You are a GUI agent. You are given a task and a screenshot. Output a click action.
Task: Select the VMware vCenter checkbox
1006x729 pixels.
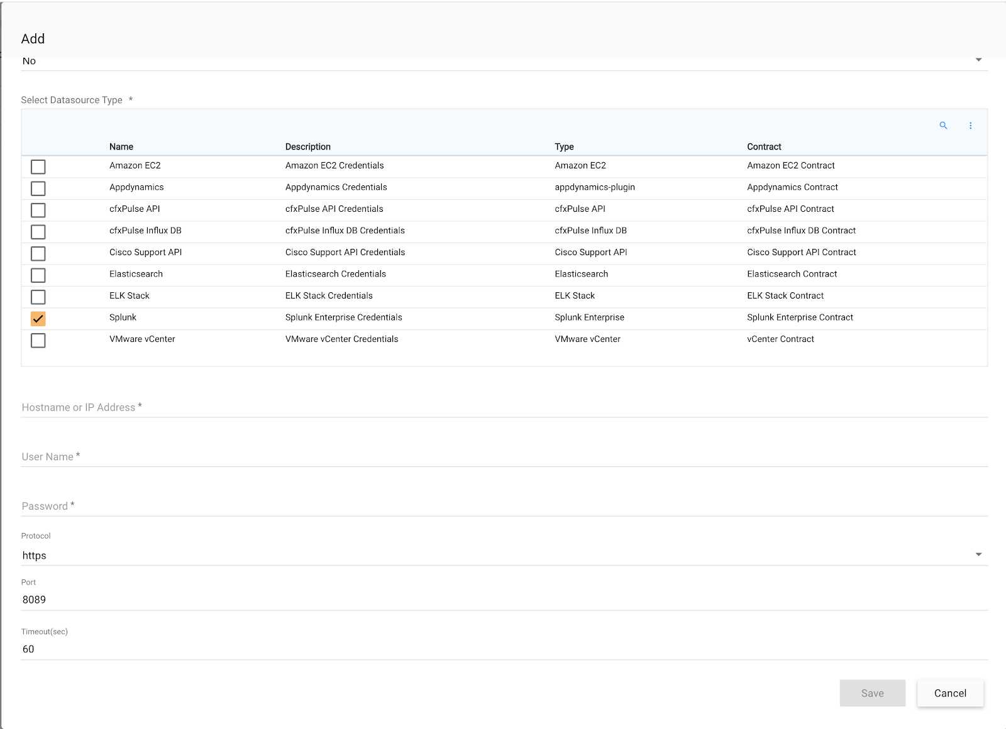[38, 340]
